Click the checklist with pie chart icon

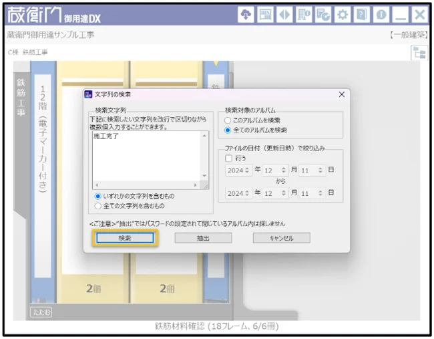[322, 15]
